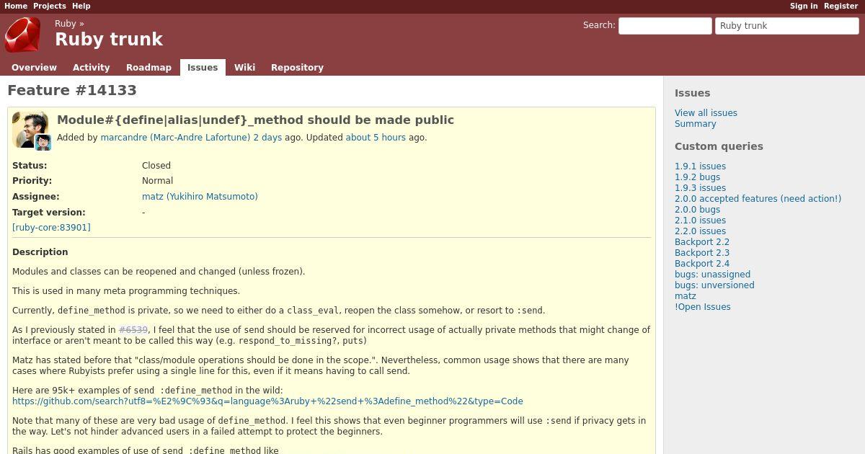
Task: Click the '2 days' creation time link
Action: click(267, 137)
